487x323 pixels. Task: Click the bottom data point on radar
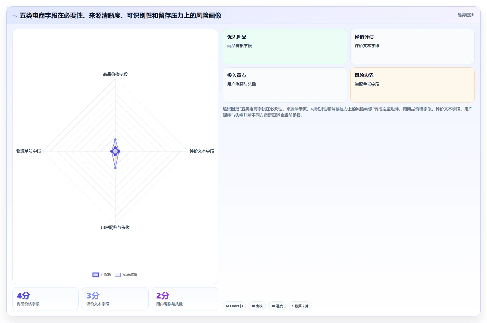pos(115,168)
